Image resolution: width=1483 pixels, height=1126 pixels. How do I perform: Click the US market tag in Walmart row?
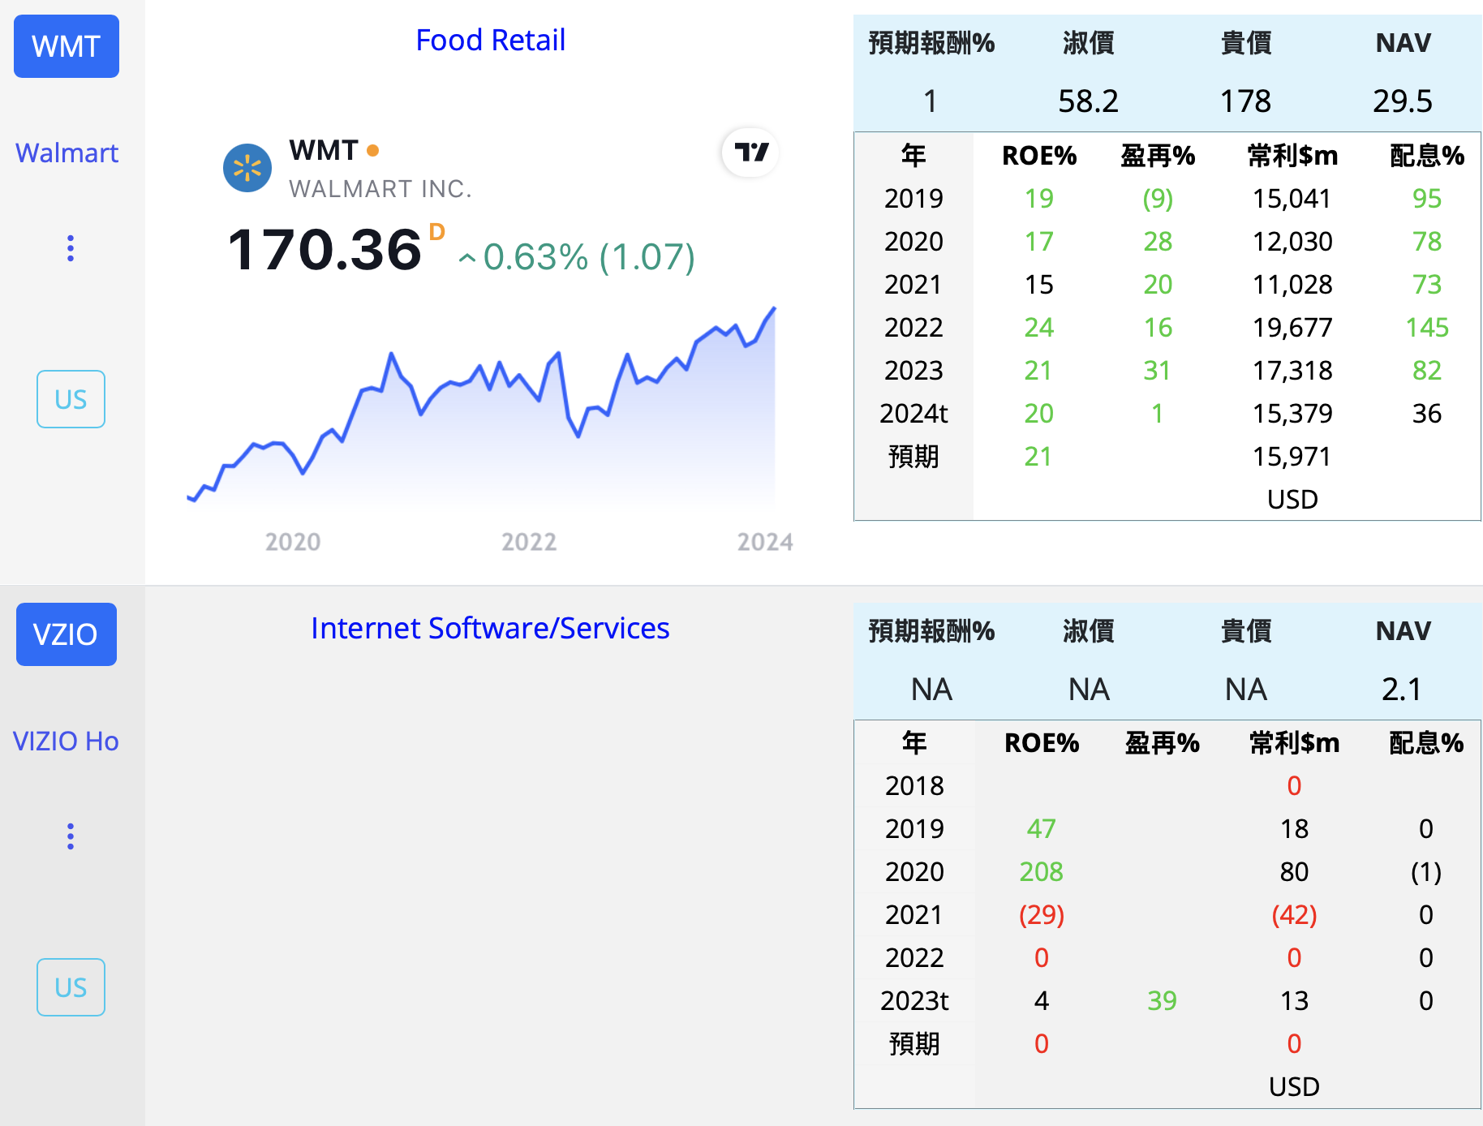coord(71,399)
